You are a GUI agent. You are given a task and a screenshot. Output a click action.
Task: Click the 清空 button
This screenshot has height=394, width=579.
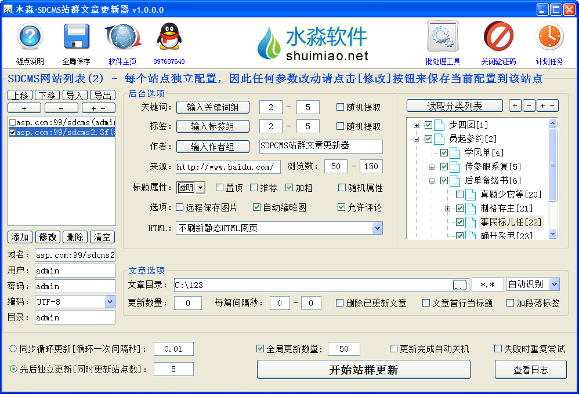pyautogui.click(x=102, y=237)
